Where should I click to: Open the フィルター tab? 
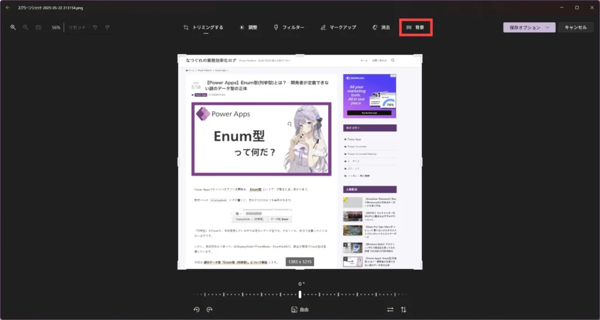289,28
